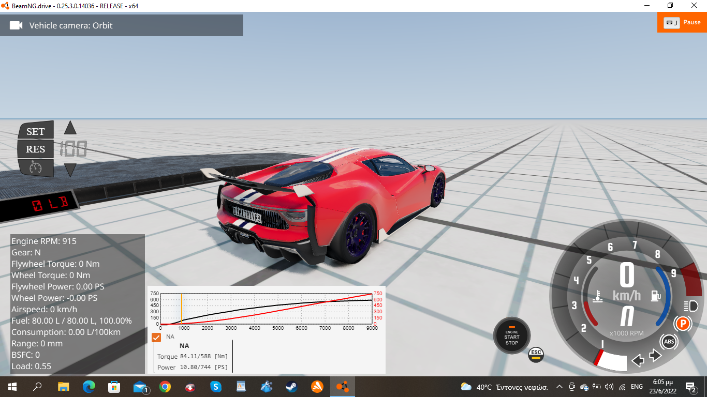Screen dimensions: 707x397
Task: Click the cruise control speedometer icon button
Action: (36, 167)
